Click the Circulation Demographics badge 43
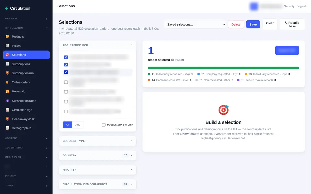Screen dimensions: 311x194 (125, 184)
